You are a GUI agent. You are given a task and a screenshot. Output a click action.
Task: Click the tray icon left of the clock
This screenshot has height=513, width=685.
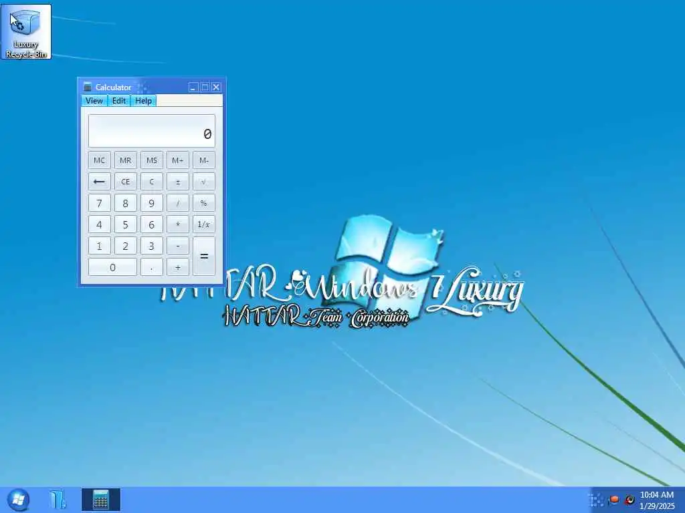[629, 500]
